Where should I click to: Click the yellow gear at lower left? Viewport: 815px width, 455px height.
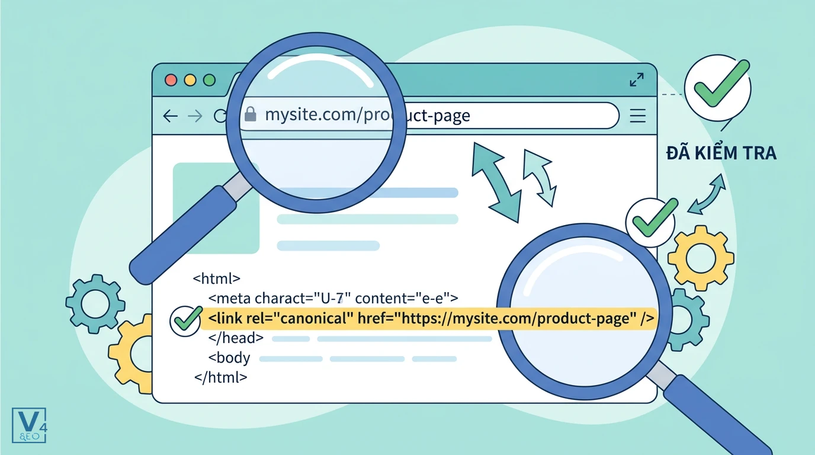tap(131, 354)
